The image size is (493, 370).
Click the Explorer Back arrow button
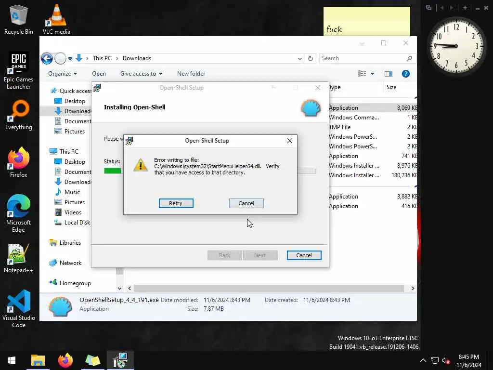point(47,58)
